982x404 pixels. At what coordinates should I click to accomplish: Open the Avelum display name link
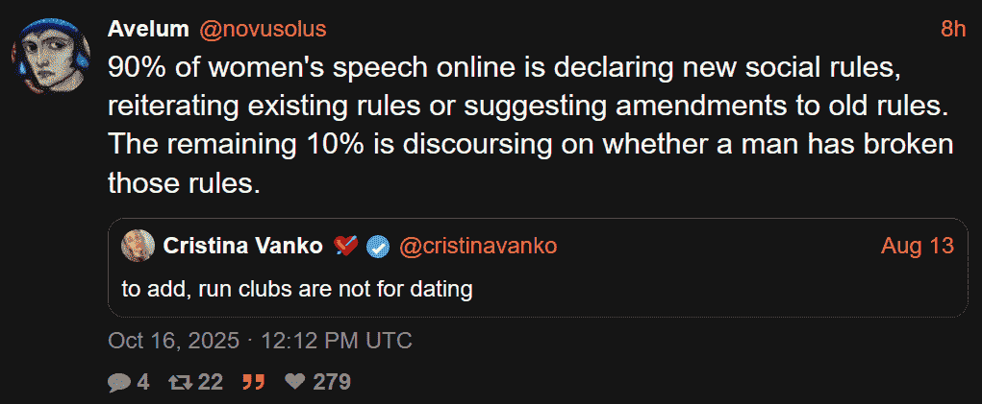coord(148,29)
